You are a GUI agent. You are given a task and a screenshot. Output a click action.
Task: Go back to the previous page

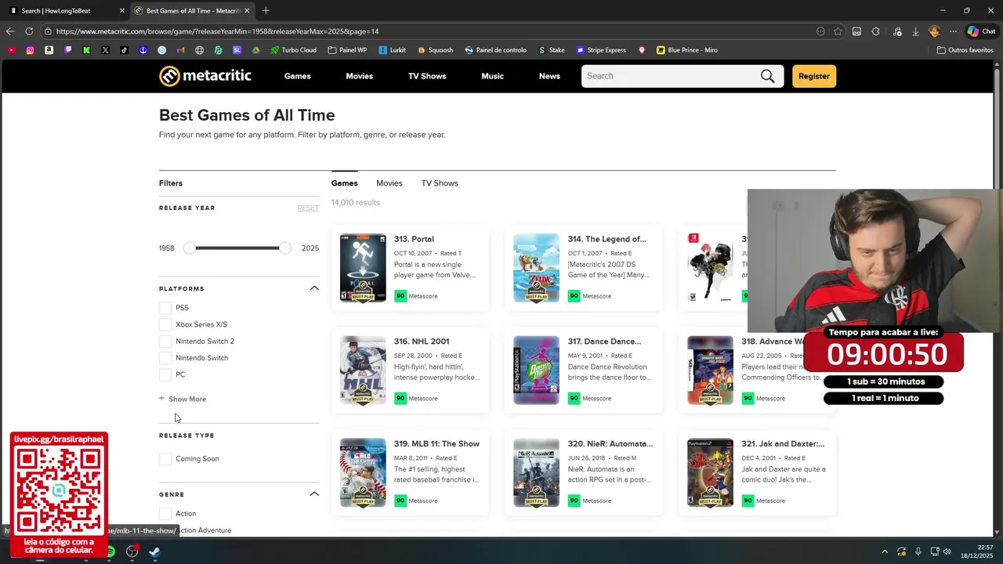[10, 31]
